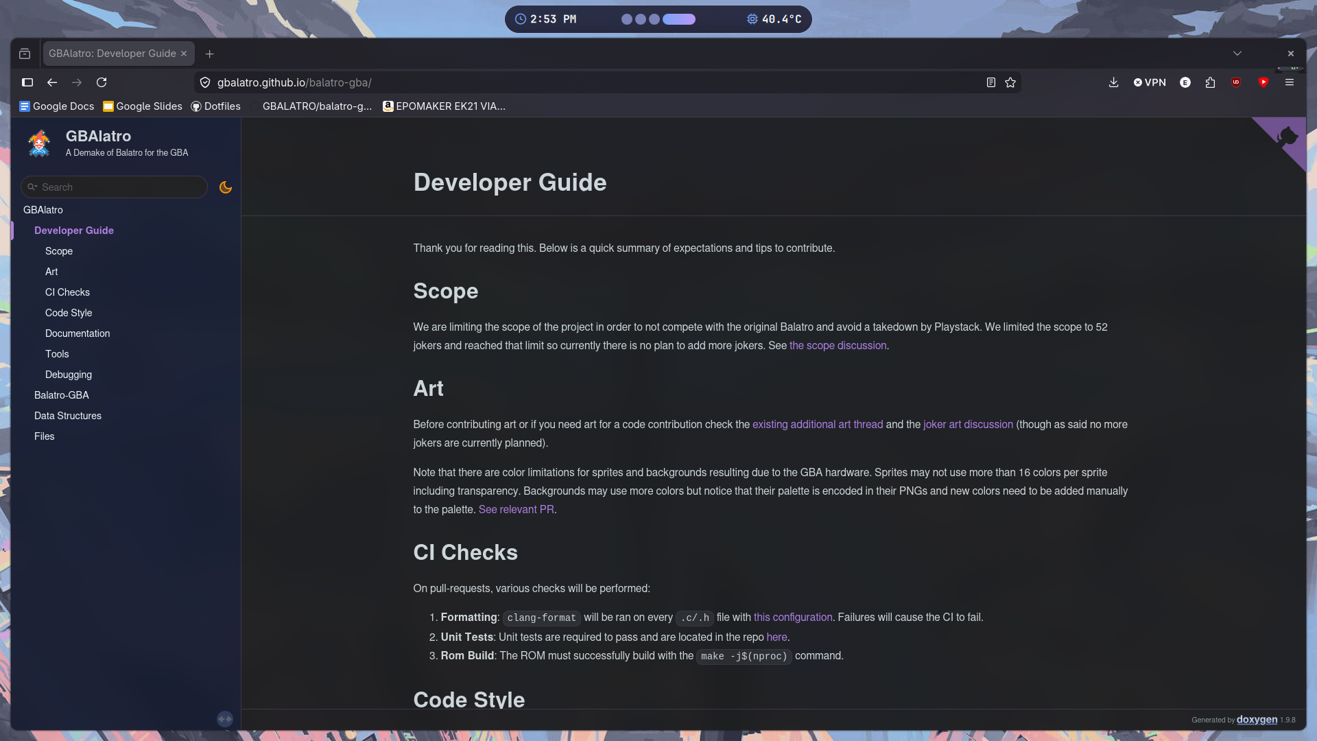This screenshot has height=741, width=1317.
Task: Open Data Structures in the sidebar
Action: pyautogui.click(x=68, y=416)
